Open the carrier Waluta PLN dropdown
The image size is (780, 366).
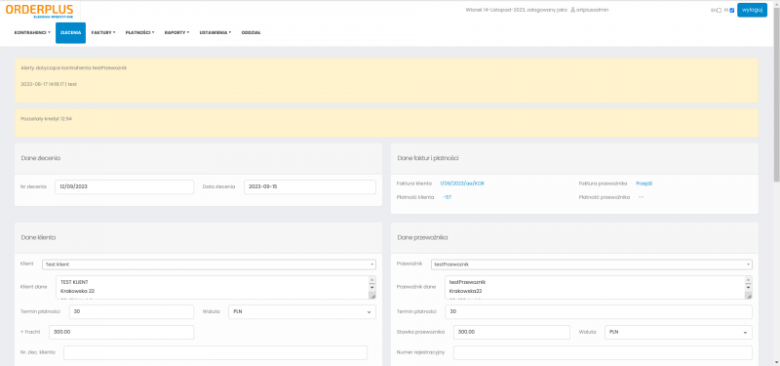coord(678,332)
